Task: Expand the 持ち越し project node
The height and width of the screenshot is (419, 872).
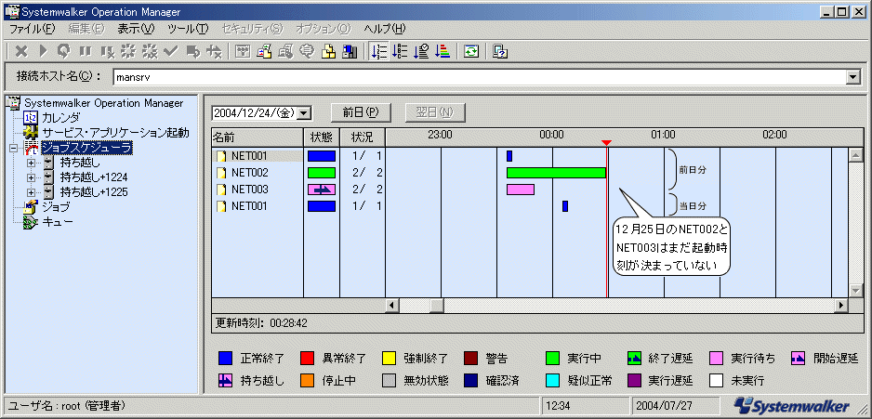Action: (x=32, y=163)
